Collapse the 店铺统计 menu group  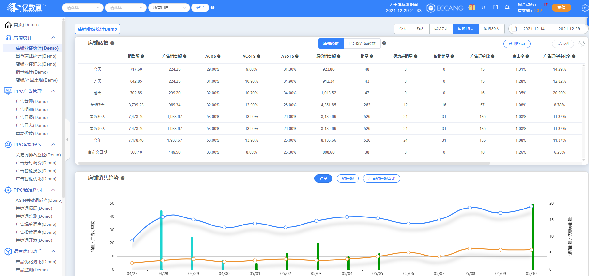coord(53,38)
